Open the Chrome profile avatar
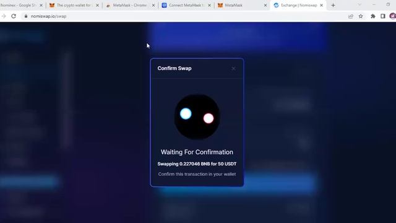The image size is (396, 223). click(x=392, y=16)
